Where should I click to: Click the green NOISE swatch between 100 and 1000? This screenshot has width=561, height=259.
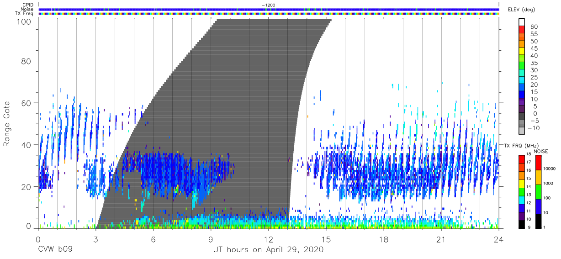[538, 191]
